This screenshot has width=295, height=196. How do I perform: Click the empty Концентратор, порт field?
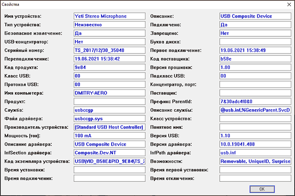[256, 84]
